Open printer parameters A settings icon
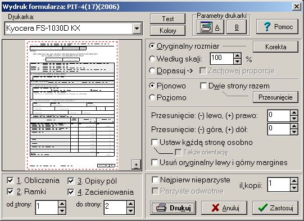 pos(210,27)
